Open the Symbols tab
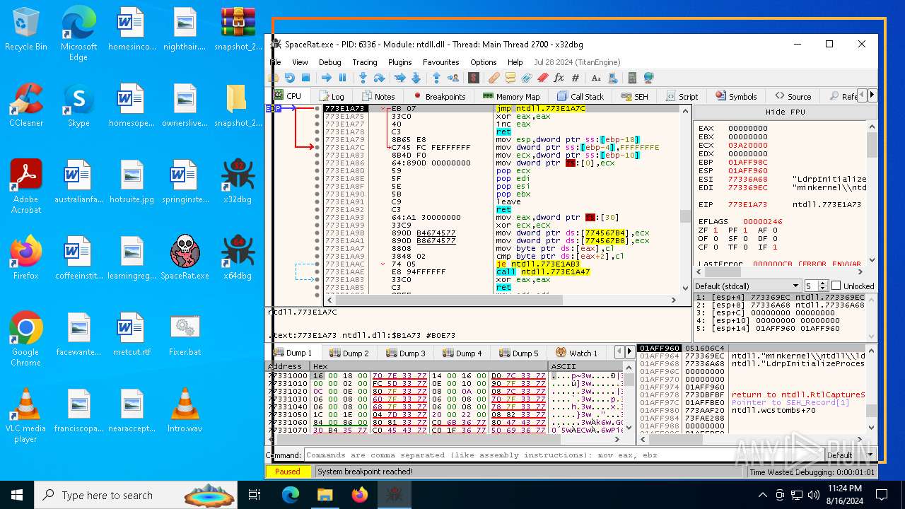Image resolution: width=905 pixels, height=509 pixels. [736, 96]
